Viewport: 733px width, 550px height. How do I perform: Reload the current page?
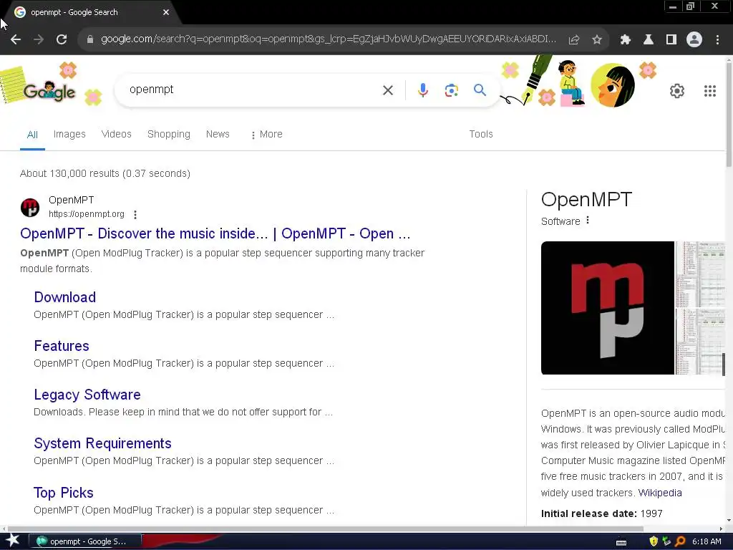(x=62, y=40)
